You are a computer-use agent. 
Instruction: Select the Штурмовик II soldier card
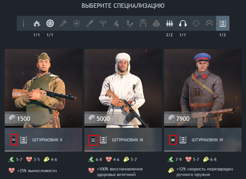pyautogui.click(x=43, y=100)
